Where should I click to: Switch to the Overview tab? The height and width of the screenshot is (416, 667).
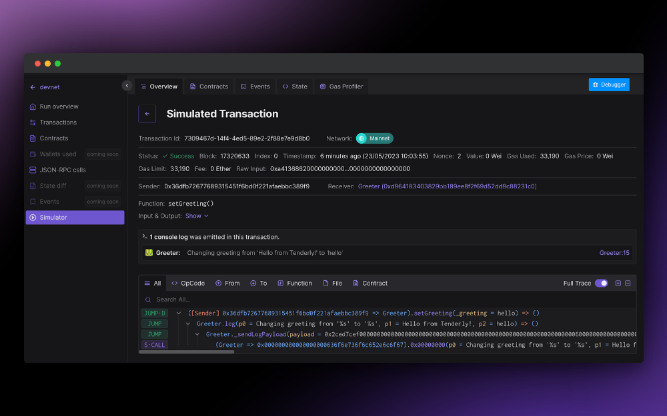pyautogui.click(x=159, y=87)
